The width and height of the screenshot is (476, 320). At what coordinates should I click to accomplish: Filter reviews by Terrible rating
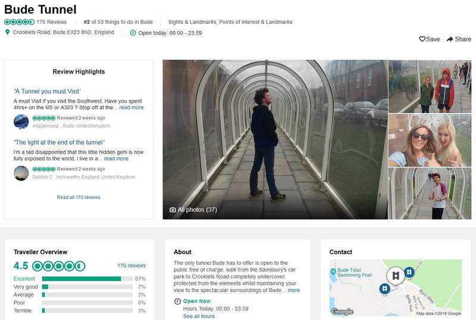(23, 311)
